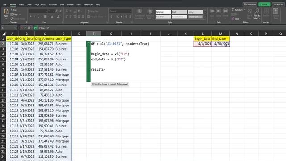Viewport: 286px width, 161px height.
Task: Open the AutoSum dropdown arrow
Action: point(245,10)
